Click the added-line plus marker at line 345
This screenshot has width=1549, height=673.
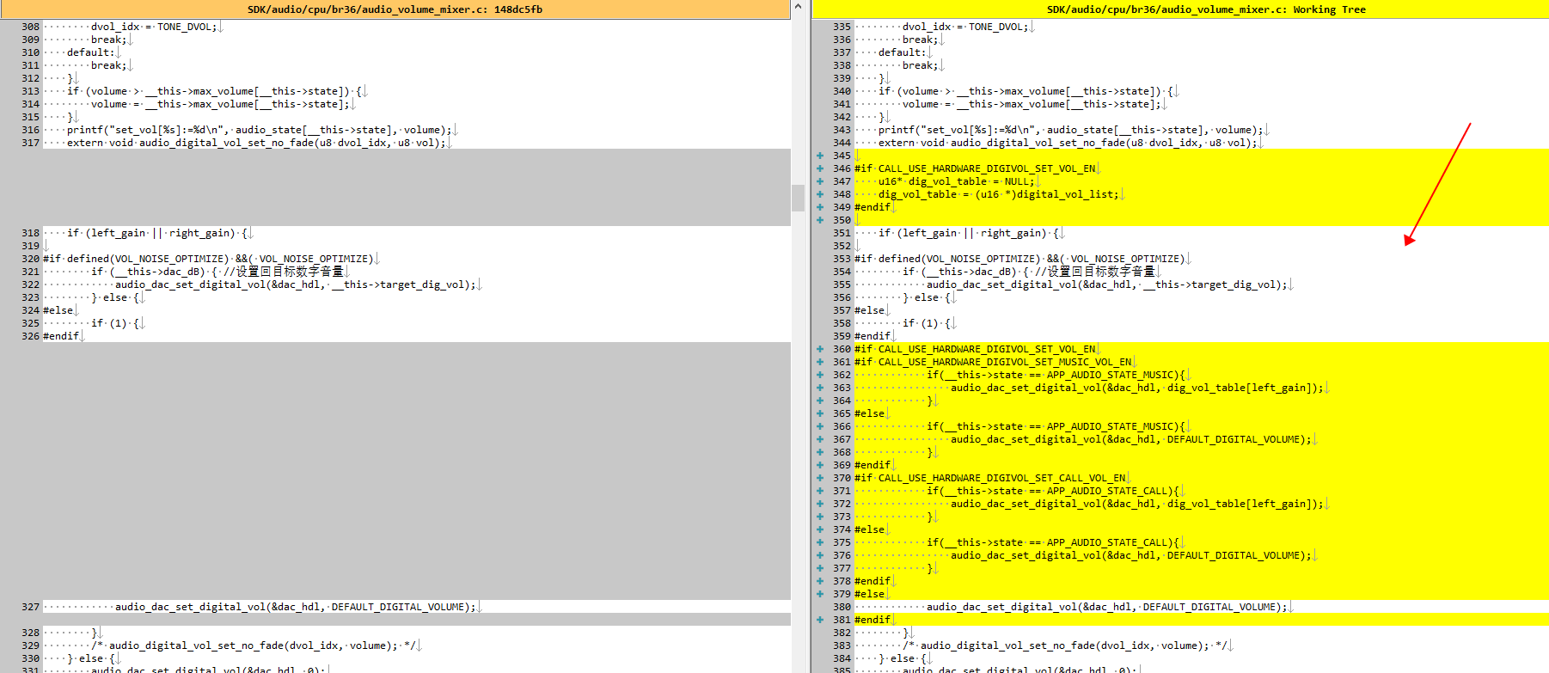820,156
